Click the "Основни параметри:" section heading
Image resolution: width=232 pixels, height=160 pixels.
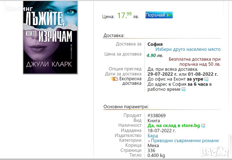coord(126,107)
